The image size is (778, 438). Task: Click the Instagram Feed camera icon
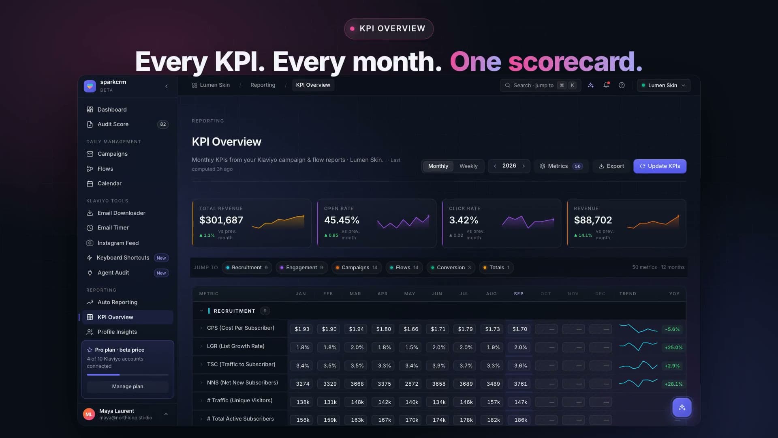pos(90,243)
